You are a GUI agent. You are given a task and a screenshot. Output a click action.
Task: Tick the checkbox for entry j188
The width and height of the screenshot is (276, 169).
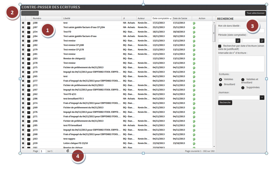tap(29, 23)
